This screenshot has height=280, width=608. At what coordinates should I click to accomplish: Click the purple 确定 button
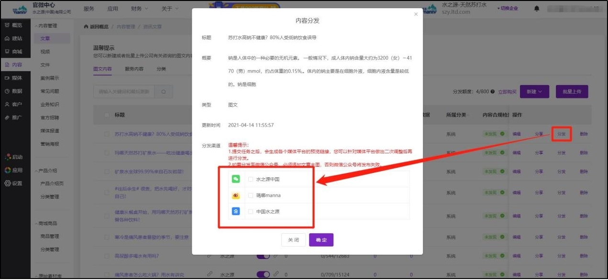321,240
